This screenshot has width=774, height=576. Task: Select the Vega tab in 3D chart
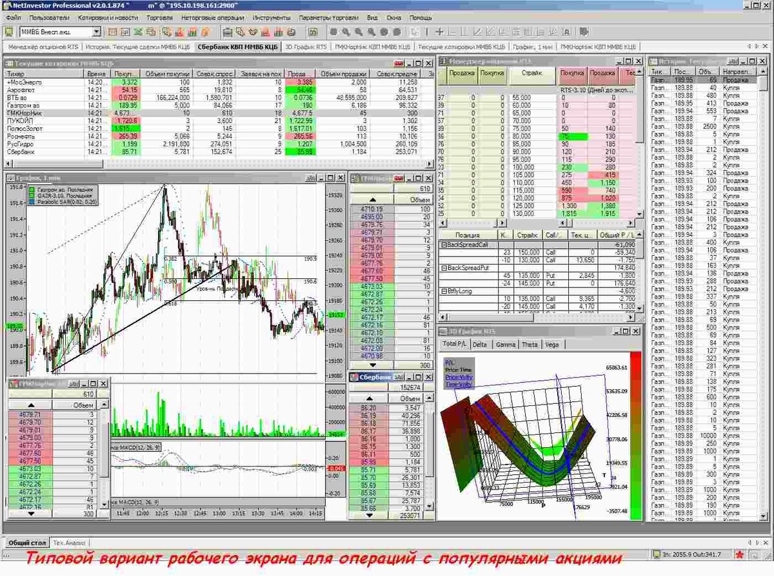(x=552, y=345)
